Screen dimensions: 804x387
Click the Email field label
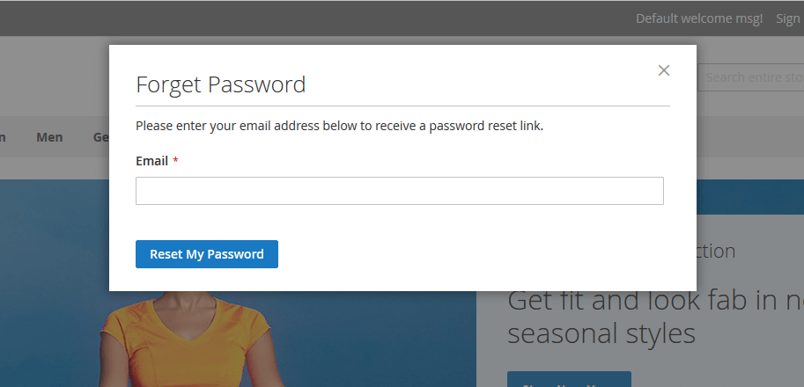coord(151,161)
